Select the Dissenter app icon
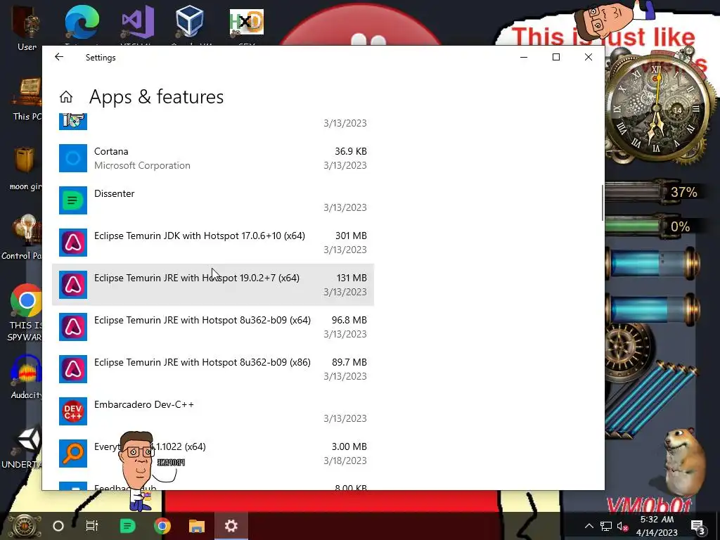This screenshot has width=720, height=540. 73,200
